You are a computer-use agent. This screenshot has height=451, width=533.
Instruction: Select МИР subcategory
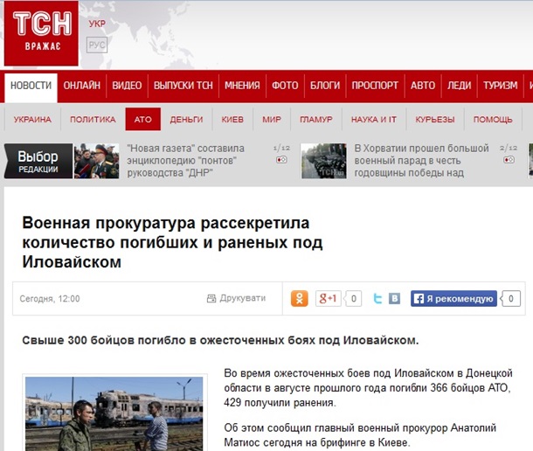272,120
